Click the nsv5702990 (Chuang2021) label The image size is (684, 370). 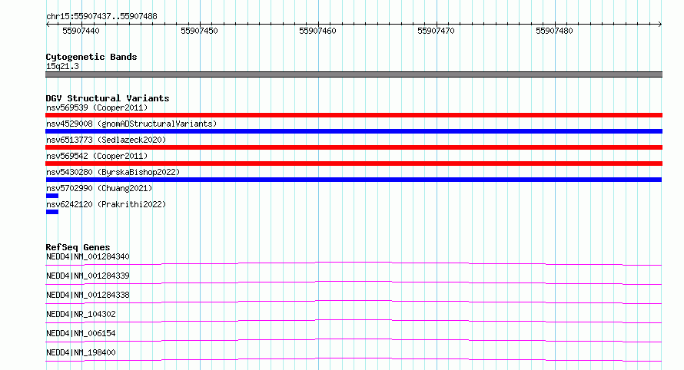coord(99,188)
